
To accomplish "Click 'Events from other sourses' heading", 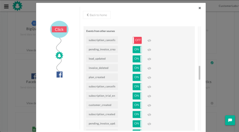I will pos(101,31).
